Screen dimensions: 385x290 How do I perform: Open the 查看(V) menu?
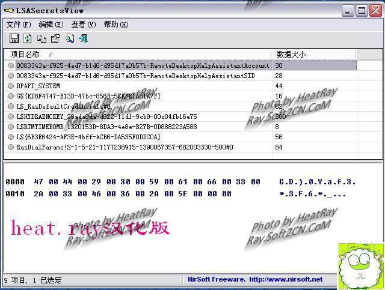coord(83,25)
